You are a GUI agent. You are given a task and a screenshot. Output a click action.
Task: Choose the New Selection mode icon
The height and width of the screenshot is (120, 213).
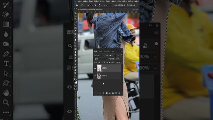[x=89, y=5]
